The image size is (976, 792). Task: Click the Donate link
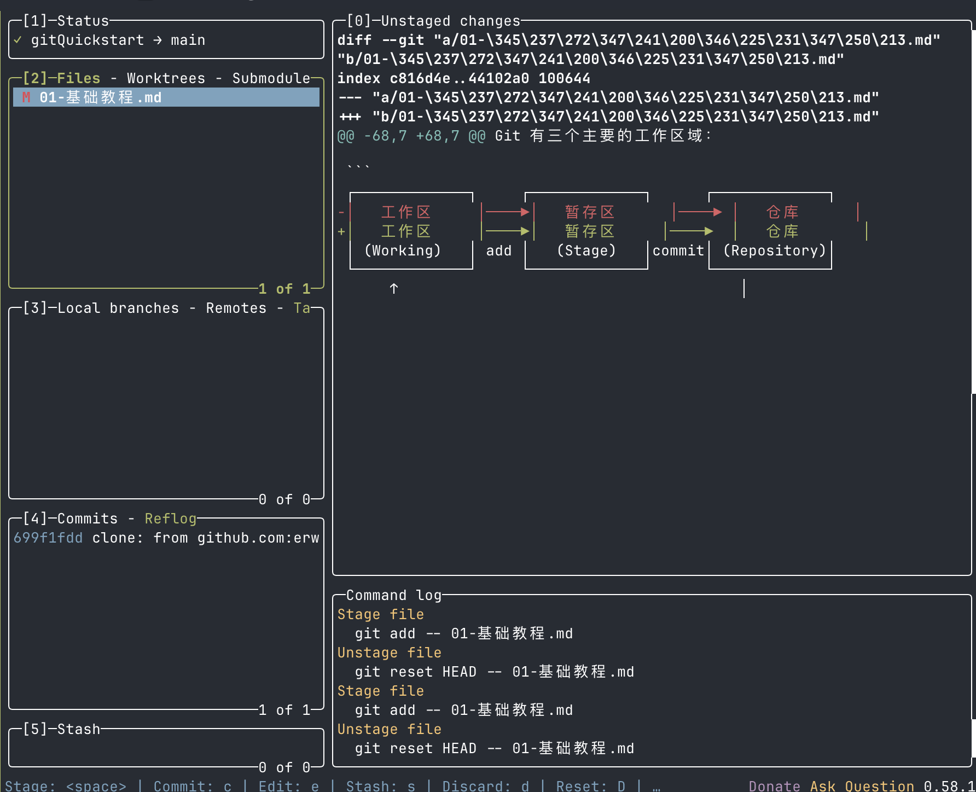pyautogui.click(x=774, y=786)
